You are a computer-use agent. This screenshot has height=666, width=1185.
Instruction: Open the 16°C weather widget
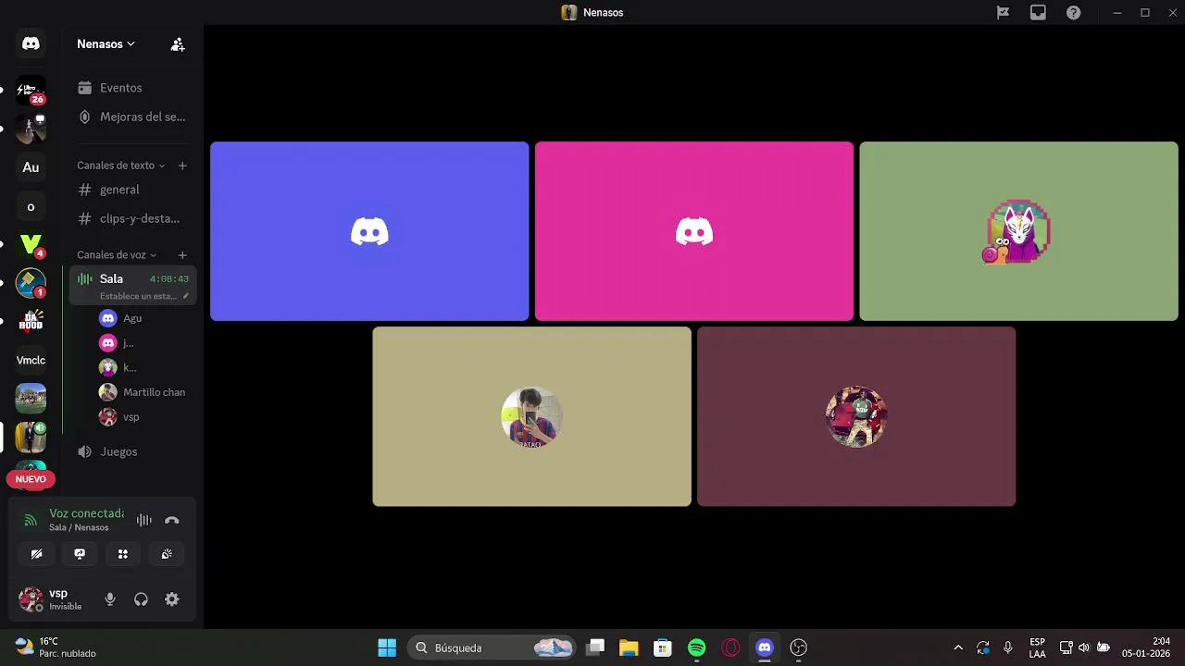click(x=56, y=647)
